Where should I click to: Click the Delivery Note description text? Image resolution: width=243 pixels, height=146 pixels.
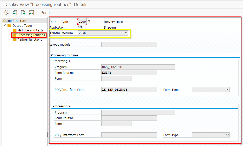[113, 22]
